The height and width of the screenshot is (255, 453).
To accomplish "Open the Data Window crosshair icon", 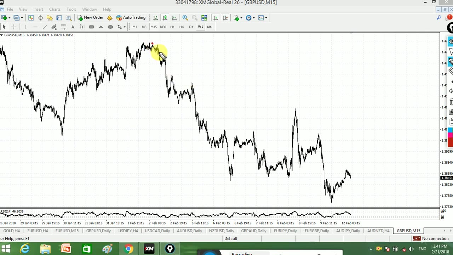I will pos(40,18).
